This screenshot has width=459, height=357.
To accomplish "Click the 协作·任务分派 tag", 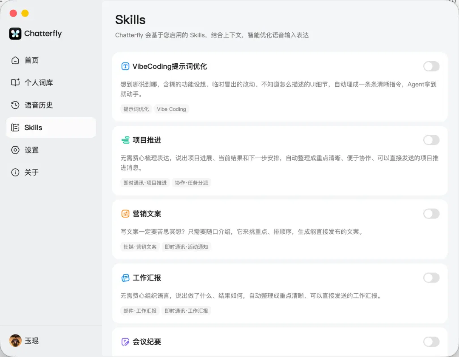I will 191,183.
